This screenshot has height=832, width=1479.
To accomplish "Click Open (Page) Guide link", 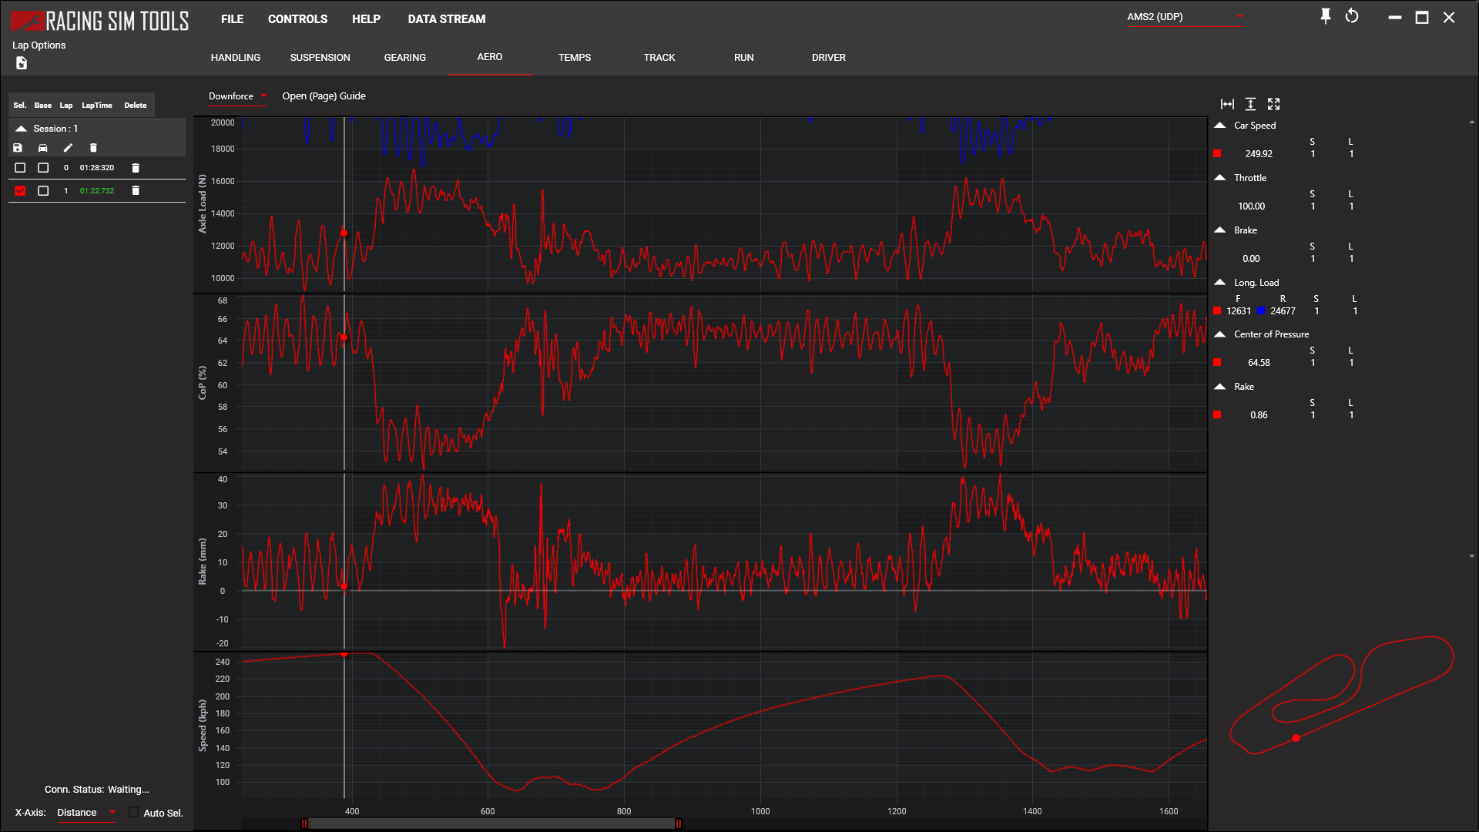I will (324, 96).
